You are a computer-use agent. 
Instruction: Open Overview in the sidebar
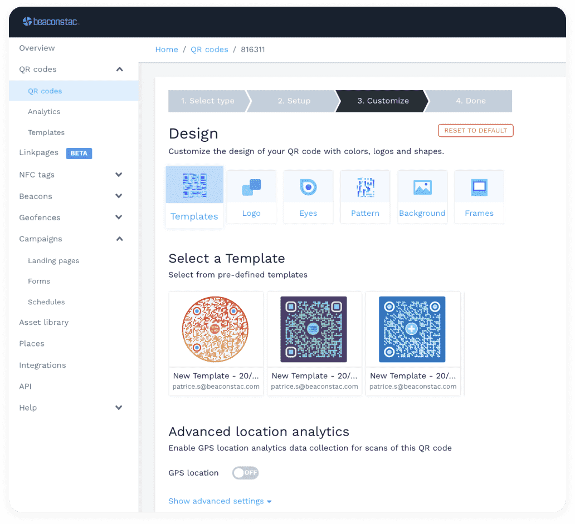[x=37, y=48]
